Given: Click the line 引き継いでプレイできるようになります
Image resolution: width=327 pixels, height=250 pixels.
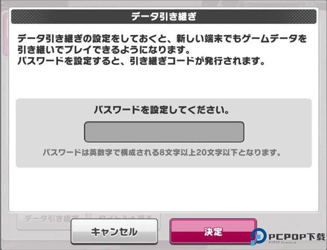Looking at the screenshot, I should [x=104, y=50].
